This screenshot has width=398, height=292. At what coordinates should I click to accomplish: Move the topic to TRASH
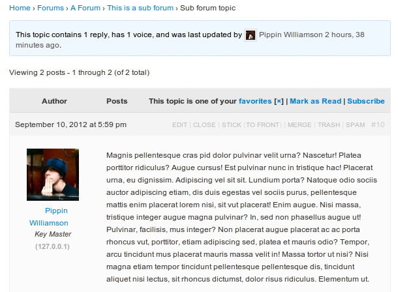[x=329, y=125]
